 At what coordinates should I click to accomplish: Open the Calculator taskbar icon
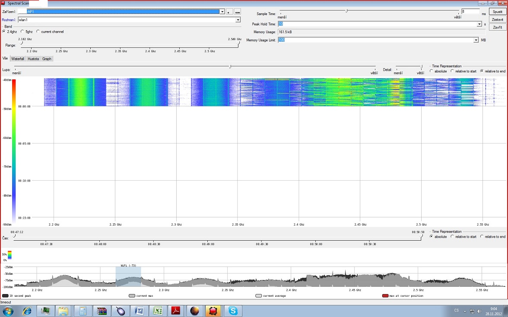pyautogui.click(x=83, y=311)
